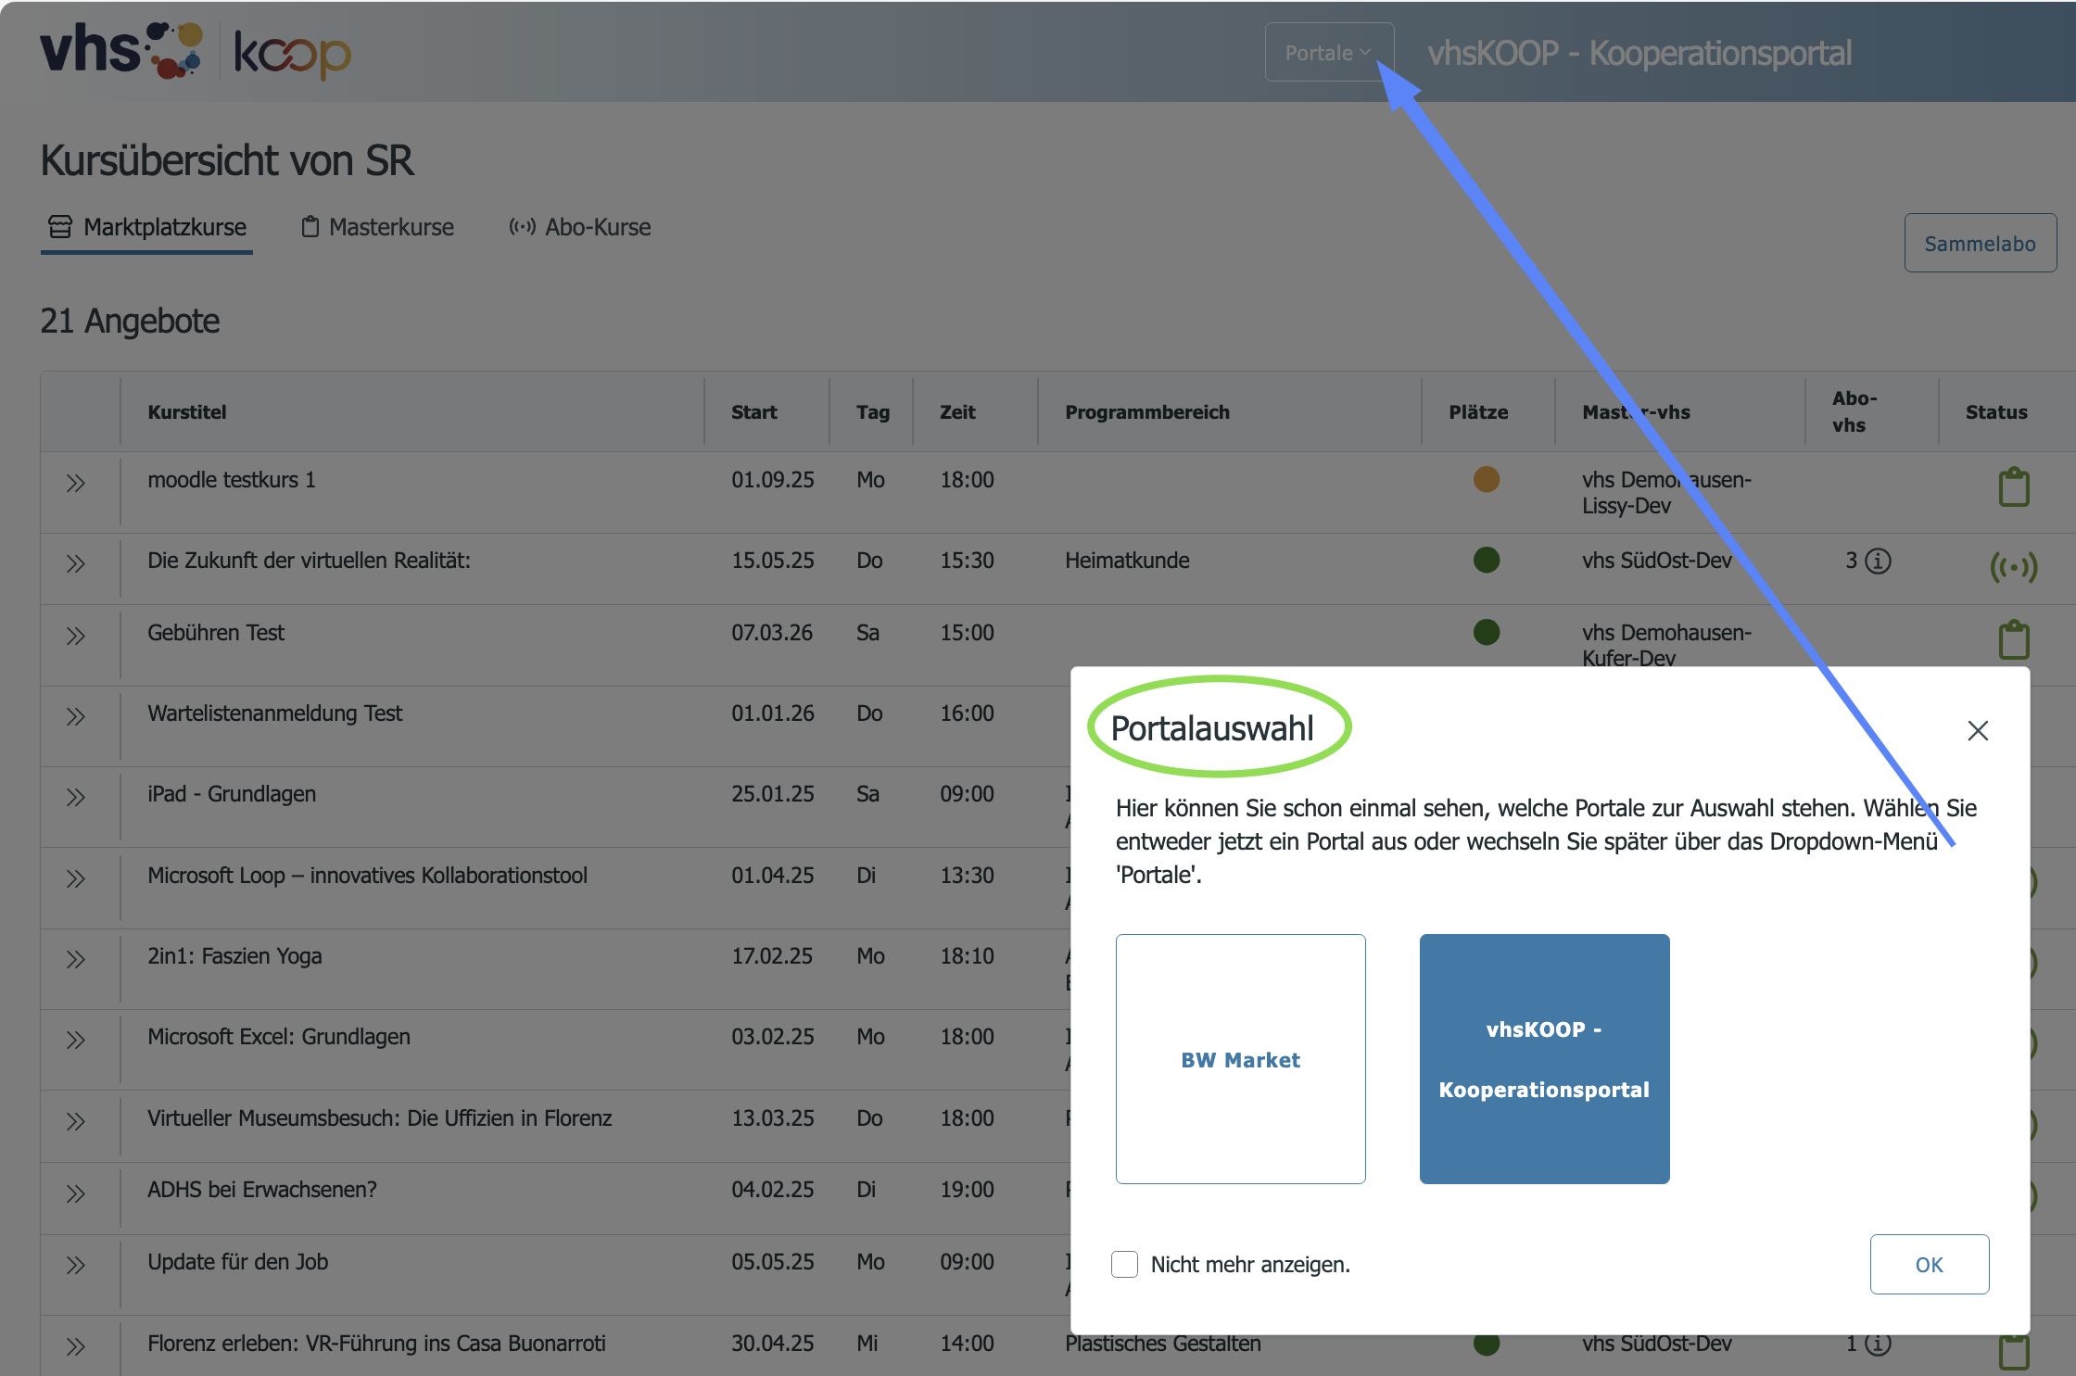Click the vhs koop logo
Viewport: 2076px width, 1376px height.
coord(195,51)
